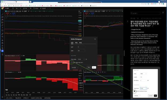Open the 1분 interval selector
Image resolution: width=167 pixels, height=100 pixels.
tap(17, 8)
